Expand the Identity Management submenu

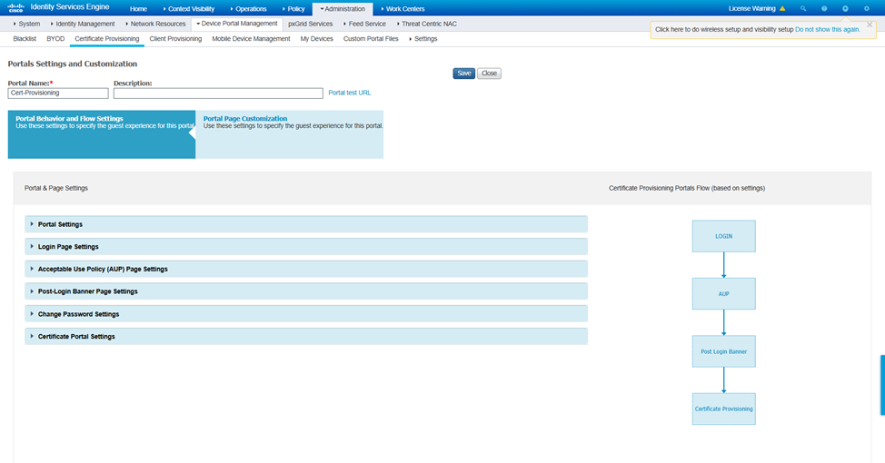[83, 24]
